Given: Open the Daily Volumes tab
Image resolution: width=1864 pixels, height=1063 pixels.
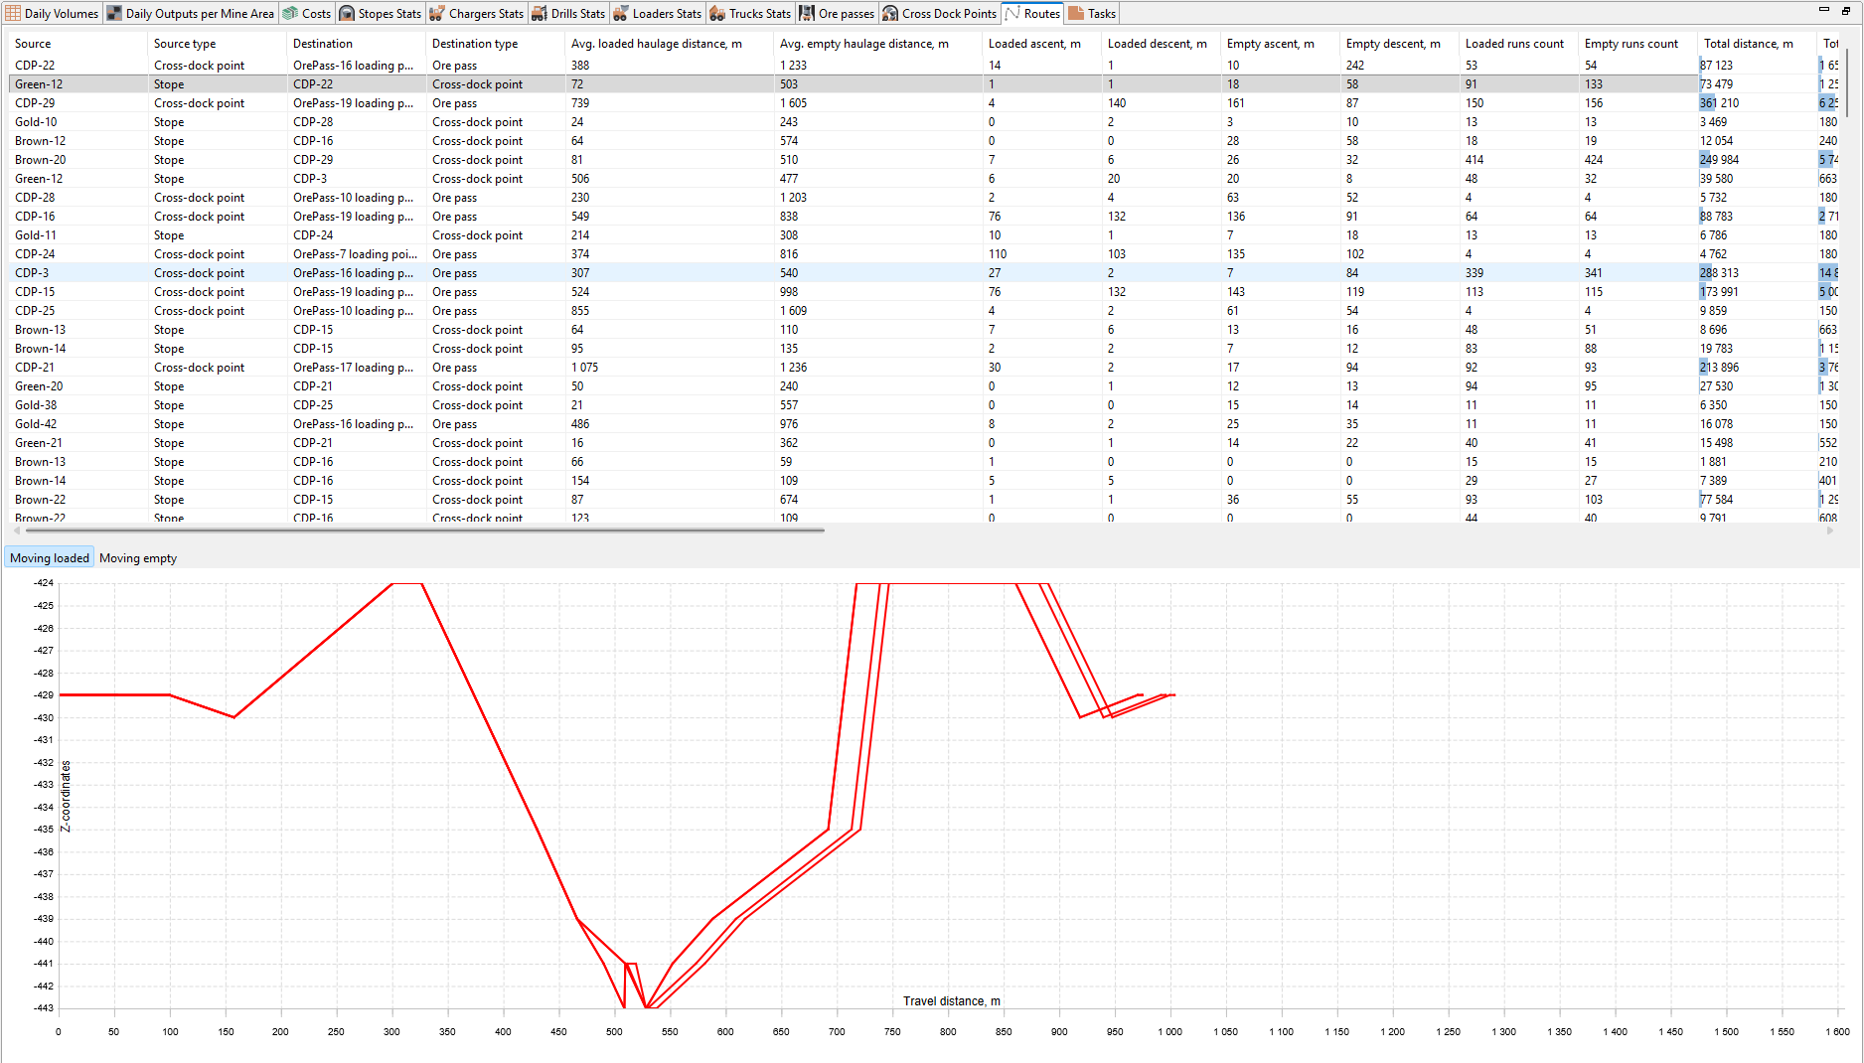Looking at the screenshot, I should click(x=52, y=13).
